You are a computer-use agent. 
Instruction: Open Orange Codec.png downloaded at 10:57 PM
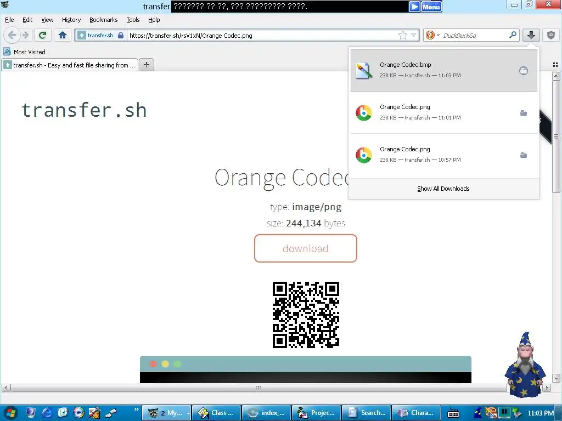[443, 155]
